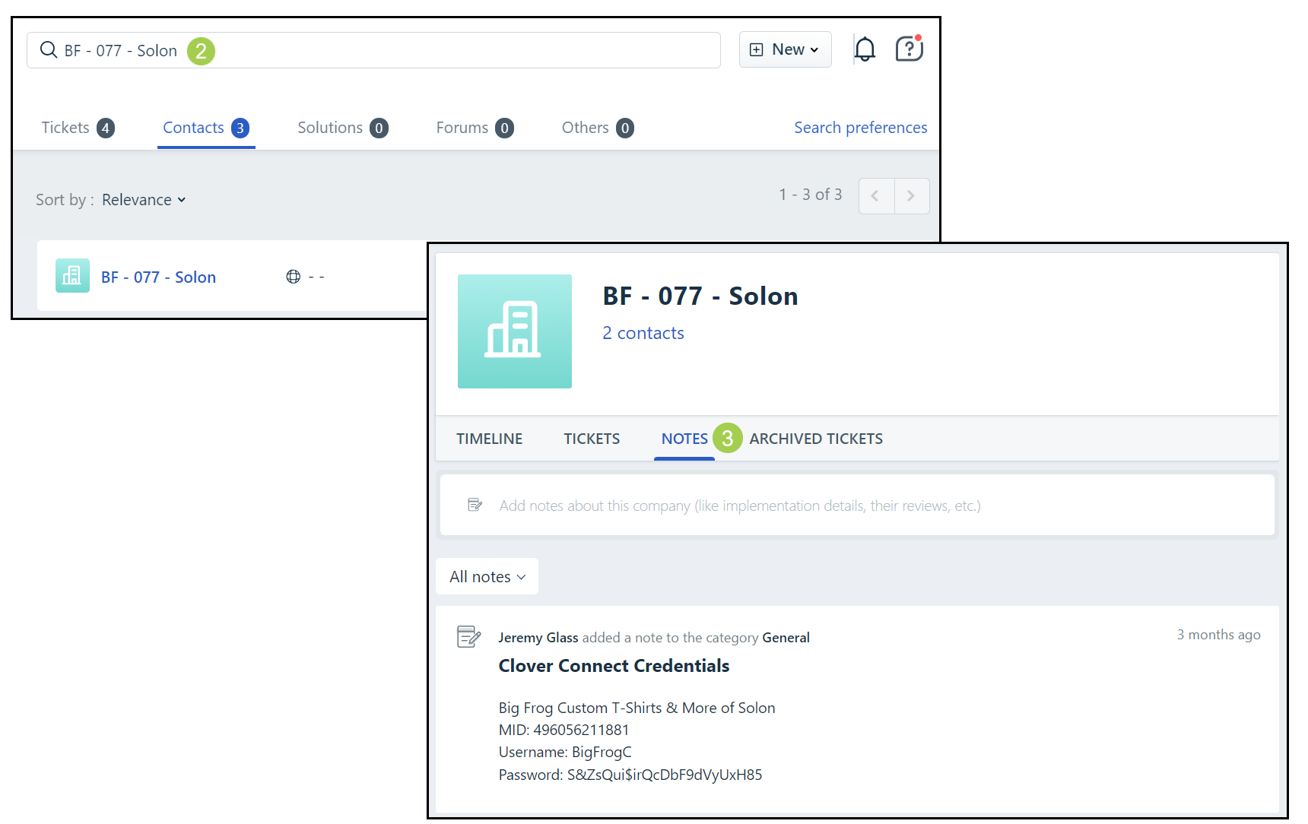Viewport: 1308px width, 824px height.
Task: Go to previous results page
Action: (x=876, y=196)
